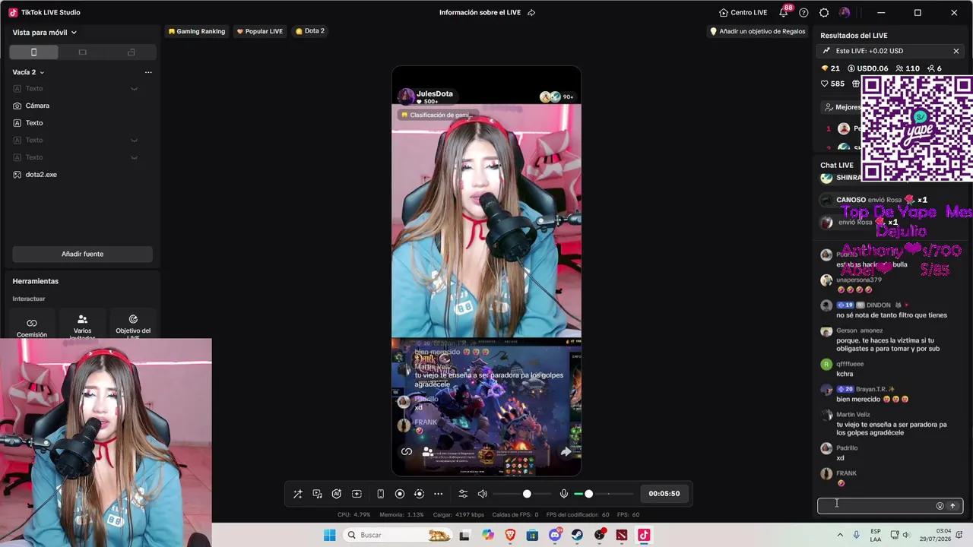Open the help question mark icon
Image resolution: width=973 pixels, height=547 pixels.
pos(803,12)
